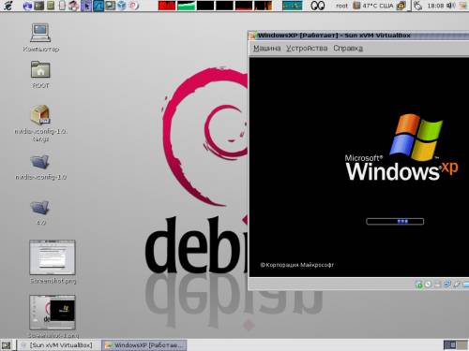Switch to the [Sun xVM VirtualBox] taskbar item

(x=57, y=345)
